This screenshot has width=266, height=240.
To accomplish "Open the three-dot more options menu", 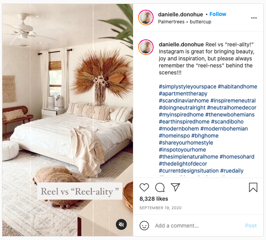I will pos(254,18).
